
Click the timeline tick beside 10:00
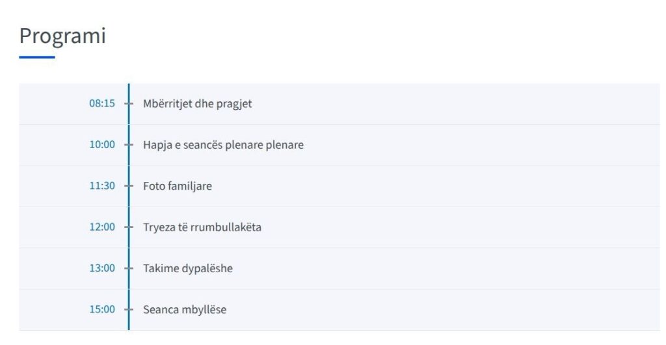tap(128, 144)
